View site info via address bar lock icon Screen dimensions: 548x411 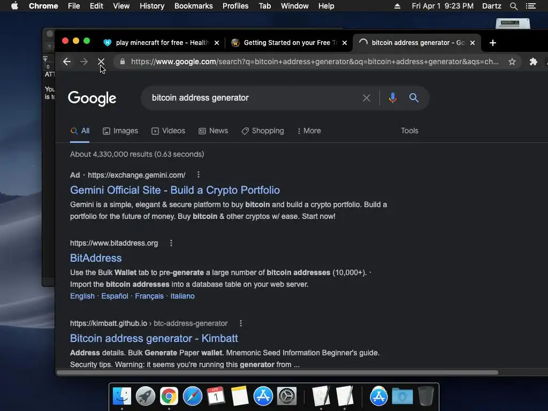(x=123, y=62)
